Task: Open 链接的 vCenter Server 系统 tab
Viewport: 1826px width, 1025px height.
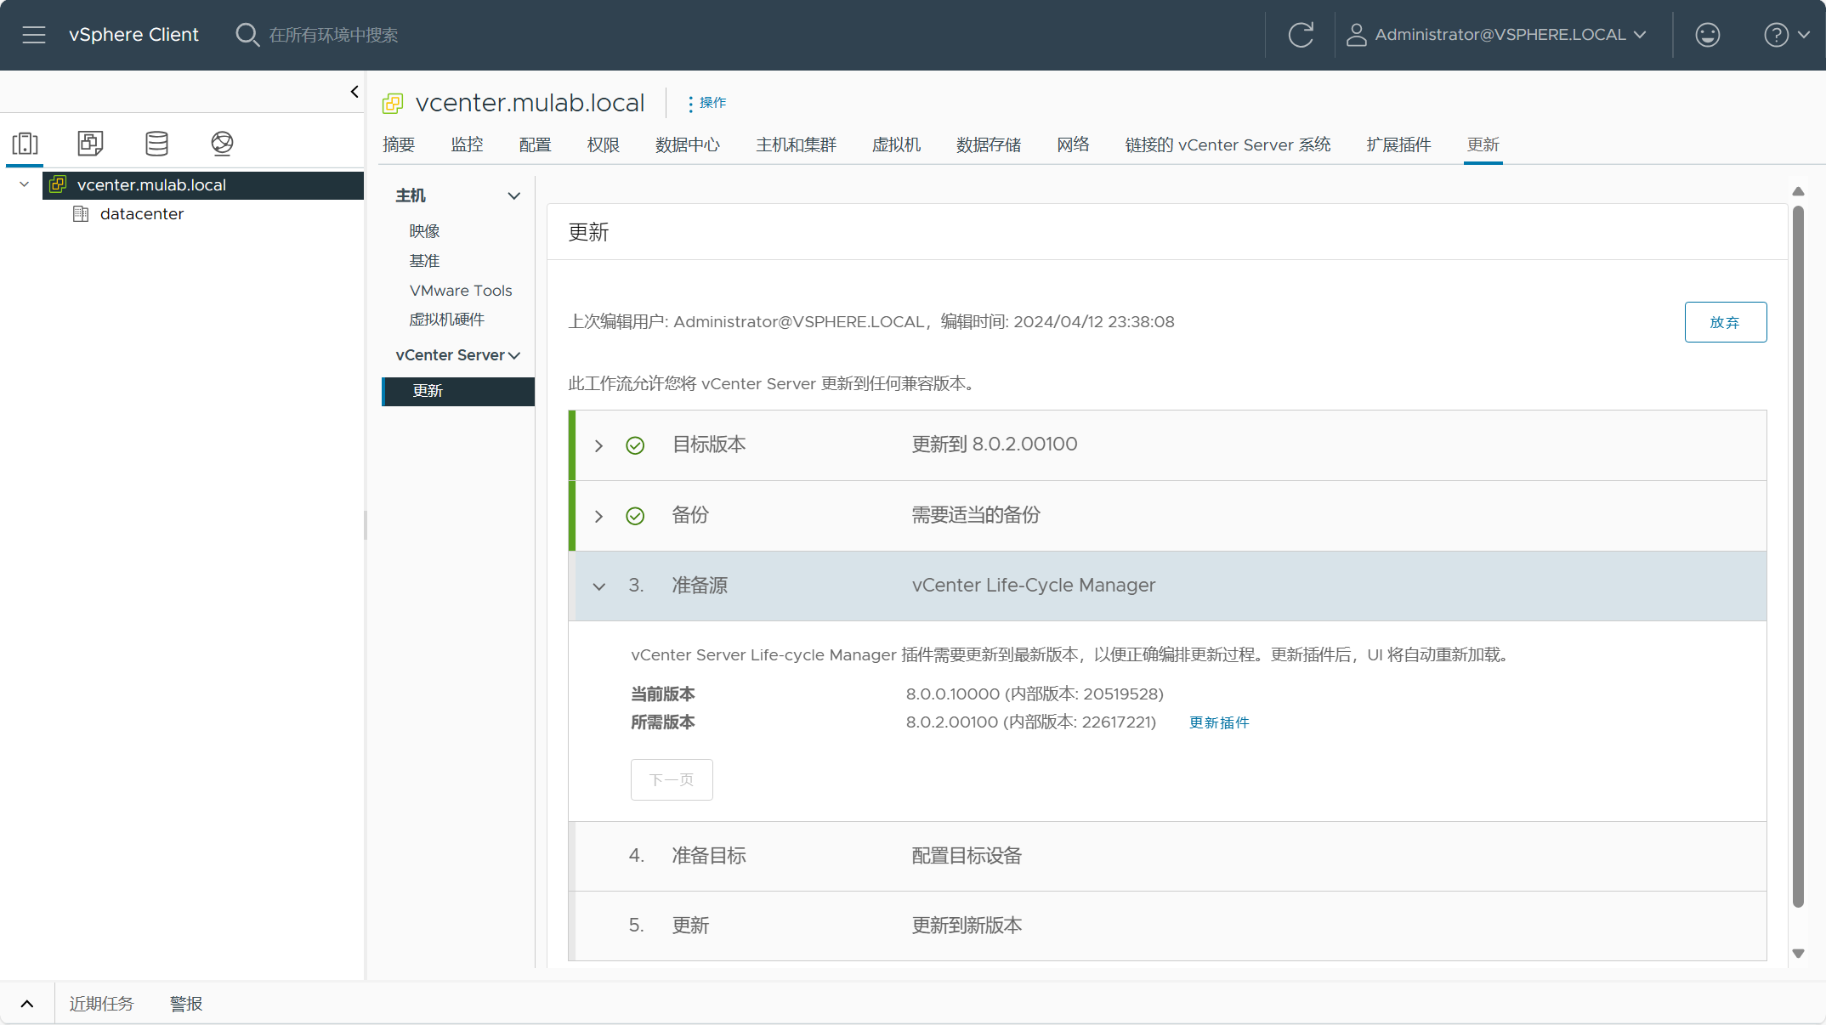Action: pos(1228,144)
